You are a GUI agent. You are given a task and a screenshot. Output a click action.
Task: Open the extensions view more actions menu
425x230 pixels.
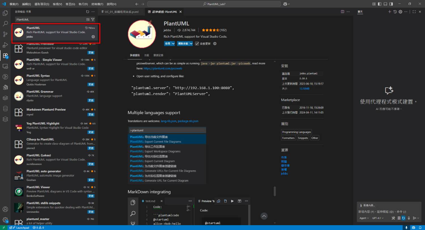pyautogui.click(x=93, y=12)
